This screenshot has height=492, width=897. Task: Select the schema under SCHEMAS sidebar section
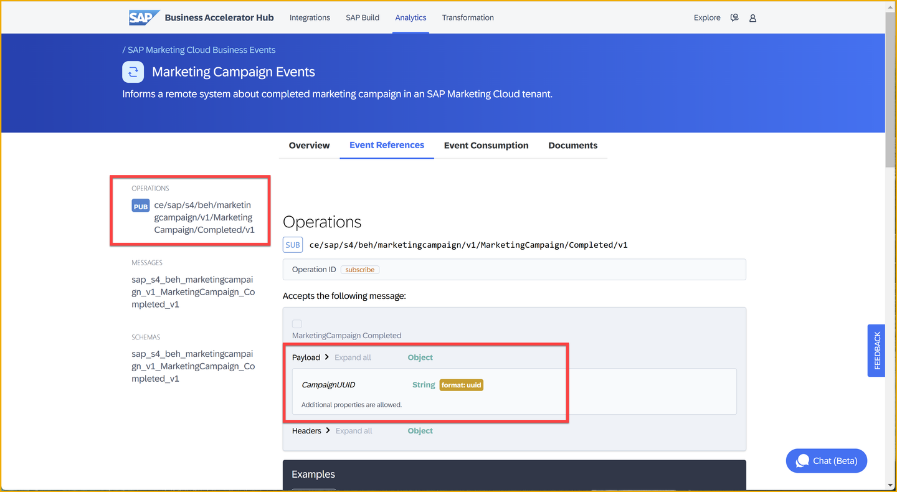193,366
